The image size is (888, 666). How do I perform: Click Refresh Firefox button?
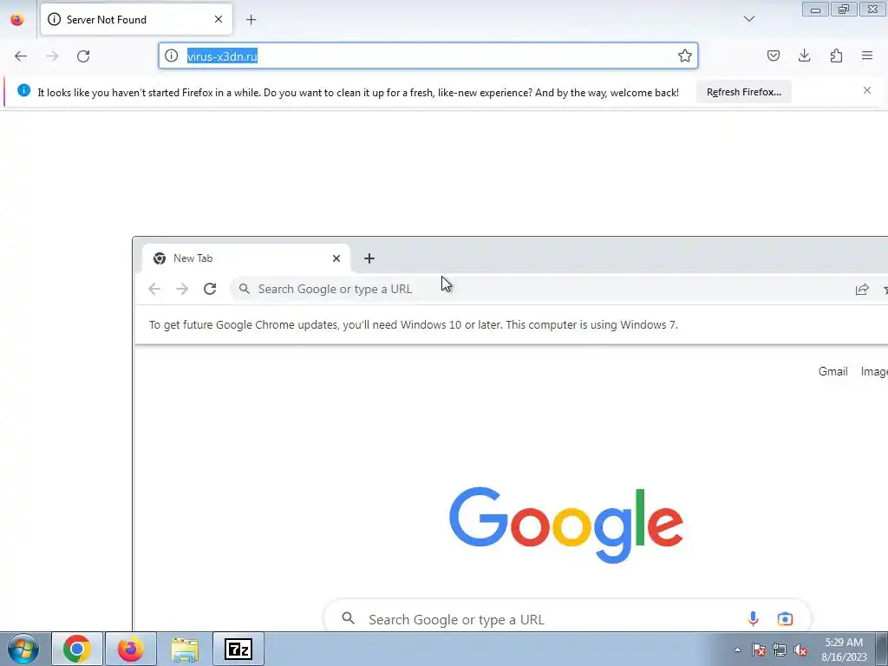743,92
